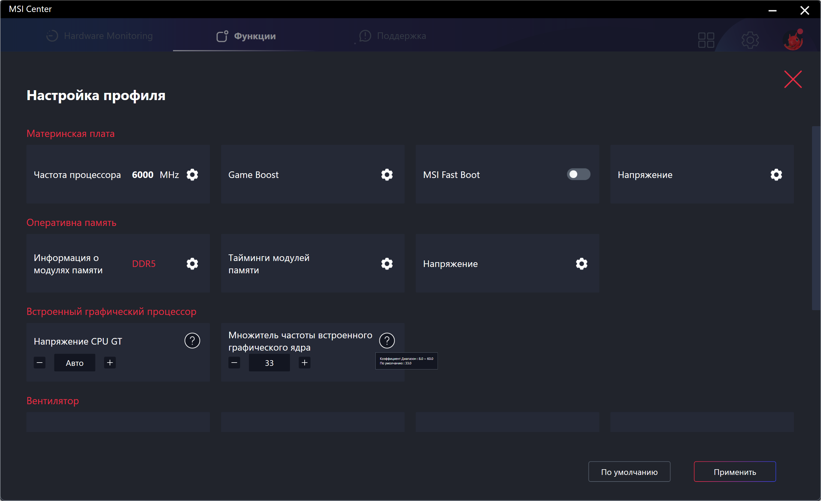Click the Применить button

[x=735, y=471]
